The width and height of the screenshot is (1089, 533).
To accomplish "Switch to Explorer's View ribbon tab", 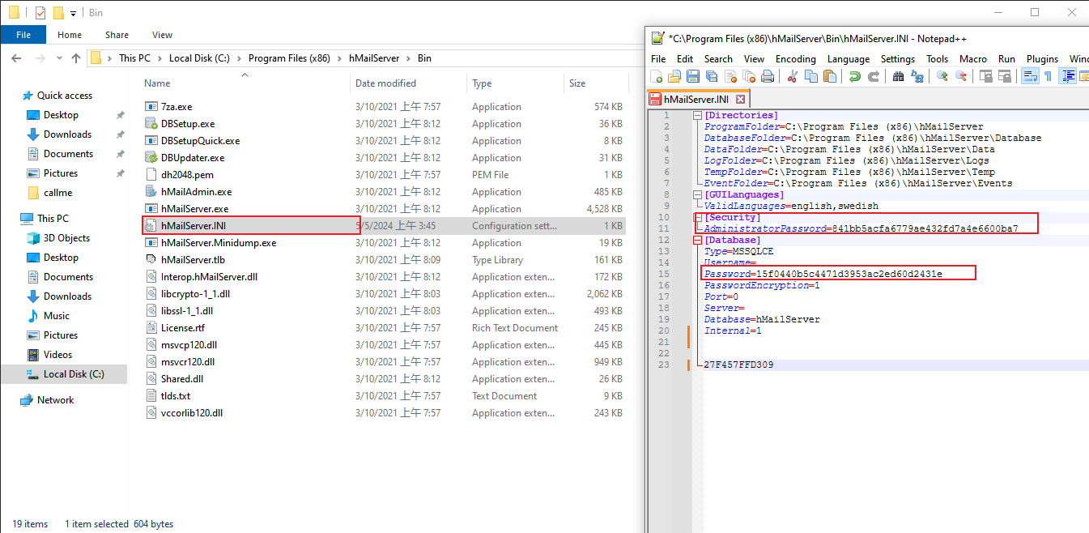I will pos(162,35).
